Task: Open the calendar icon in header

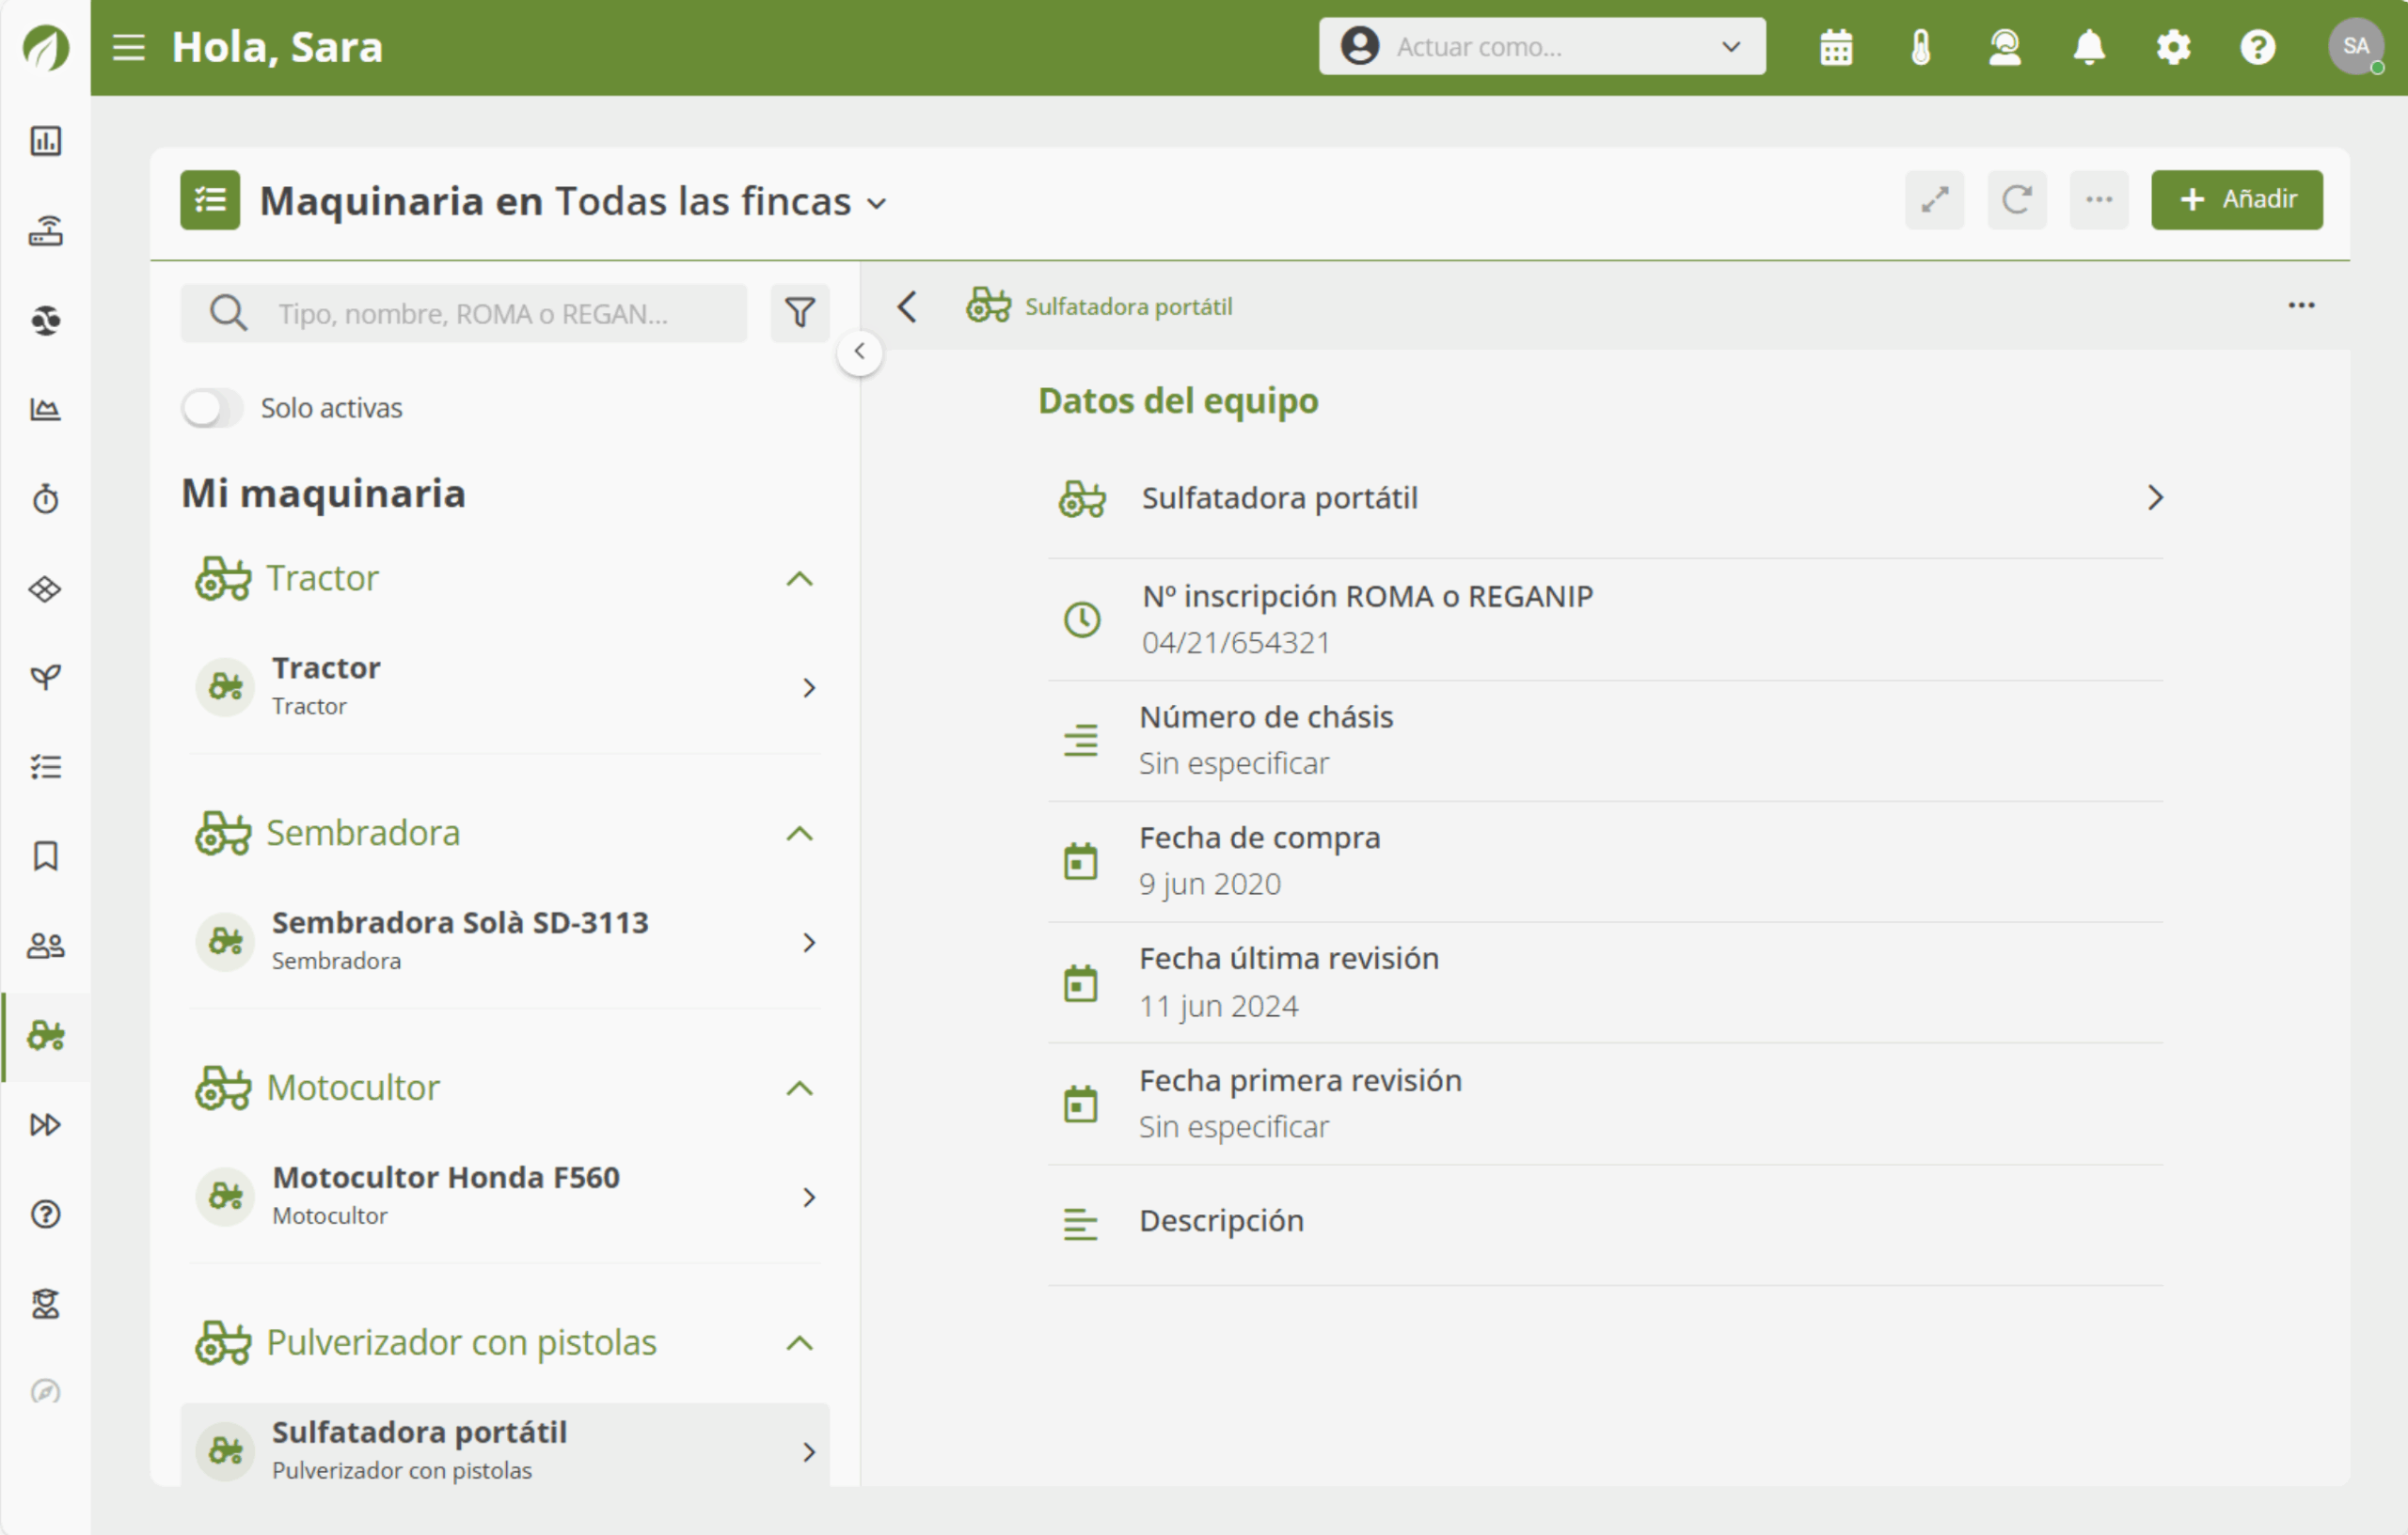Action: coord(1836,47)
